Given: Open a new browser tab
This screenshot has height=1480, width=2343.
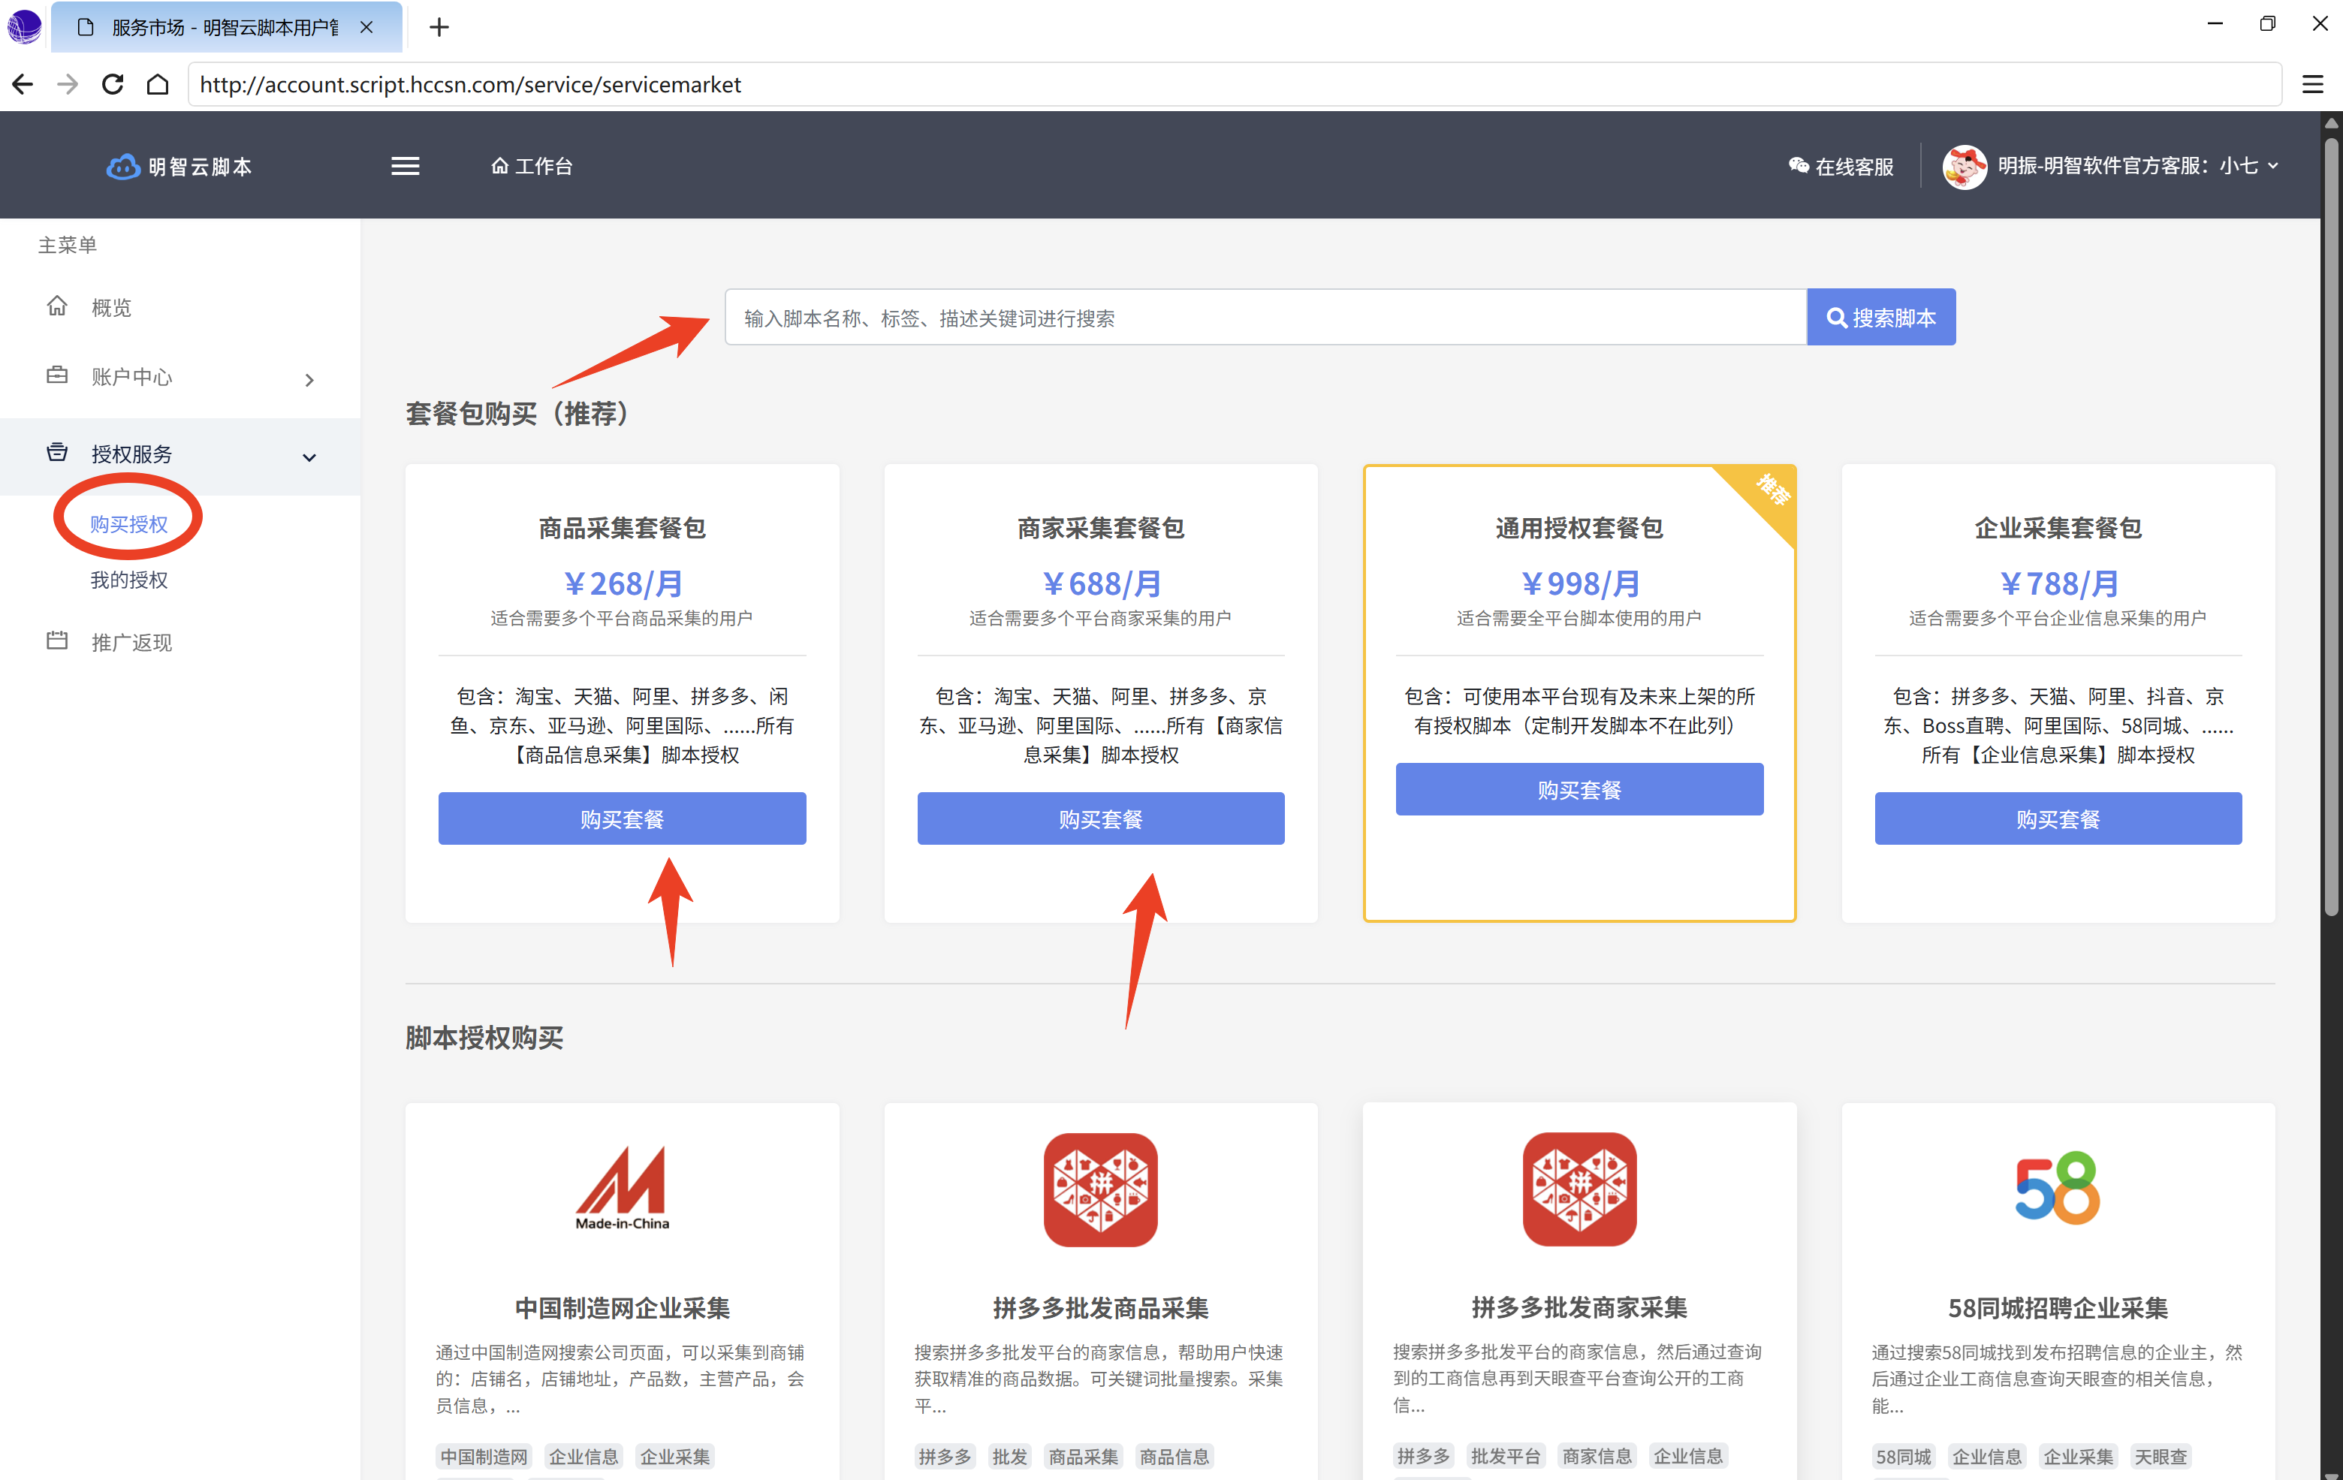Looking at the screenshot, I should tap(439, 27).
